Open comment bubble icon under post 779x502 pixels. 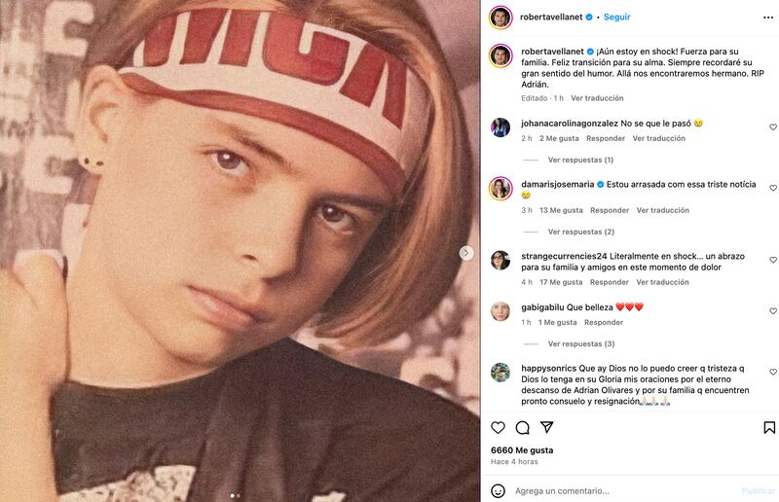coord(522,427)
